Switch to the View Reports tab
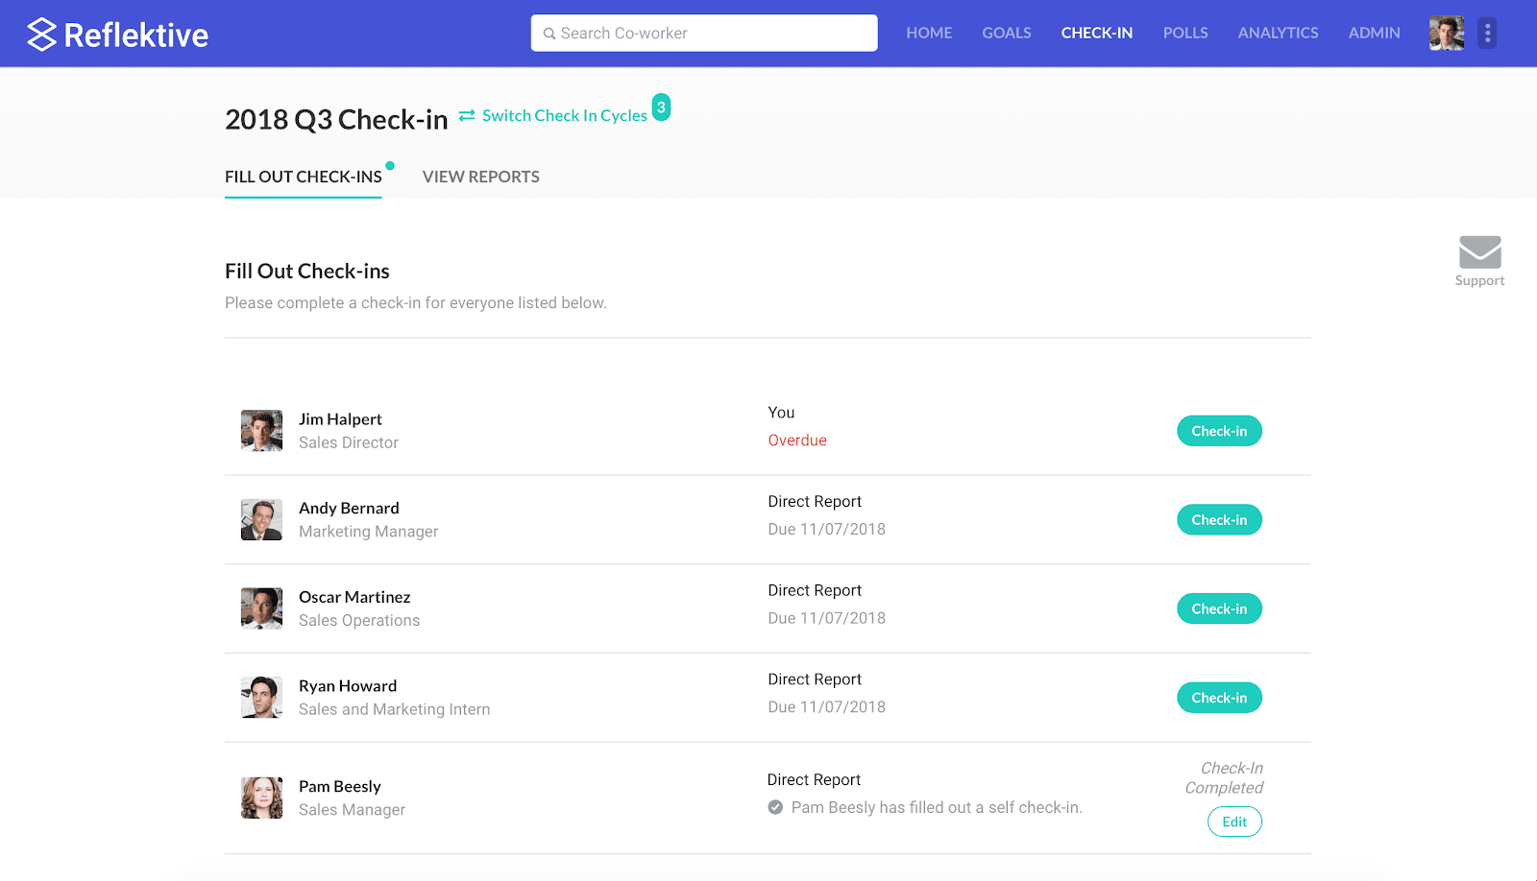Image resolution: width=1537 pixels, height=881 pixels. [480, 177]
